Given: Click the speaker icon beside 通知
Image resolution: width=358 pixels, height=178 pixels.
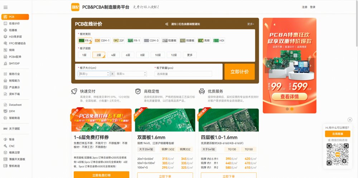Looking at the screenshot, I should 167,24.
